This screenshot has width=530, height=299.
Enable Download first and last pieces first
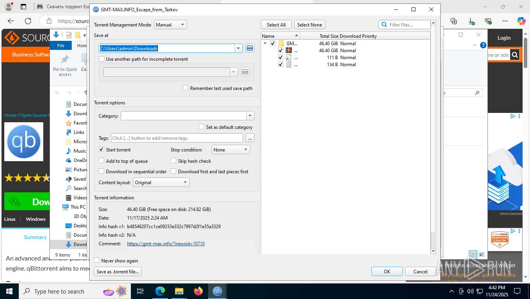click(173, 171)
